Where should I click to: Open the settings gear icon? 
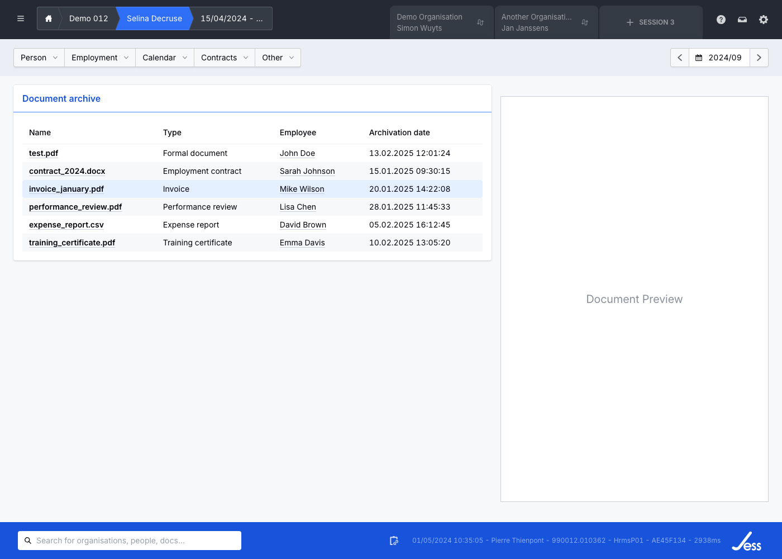point(764,20)
